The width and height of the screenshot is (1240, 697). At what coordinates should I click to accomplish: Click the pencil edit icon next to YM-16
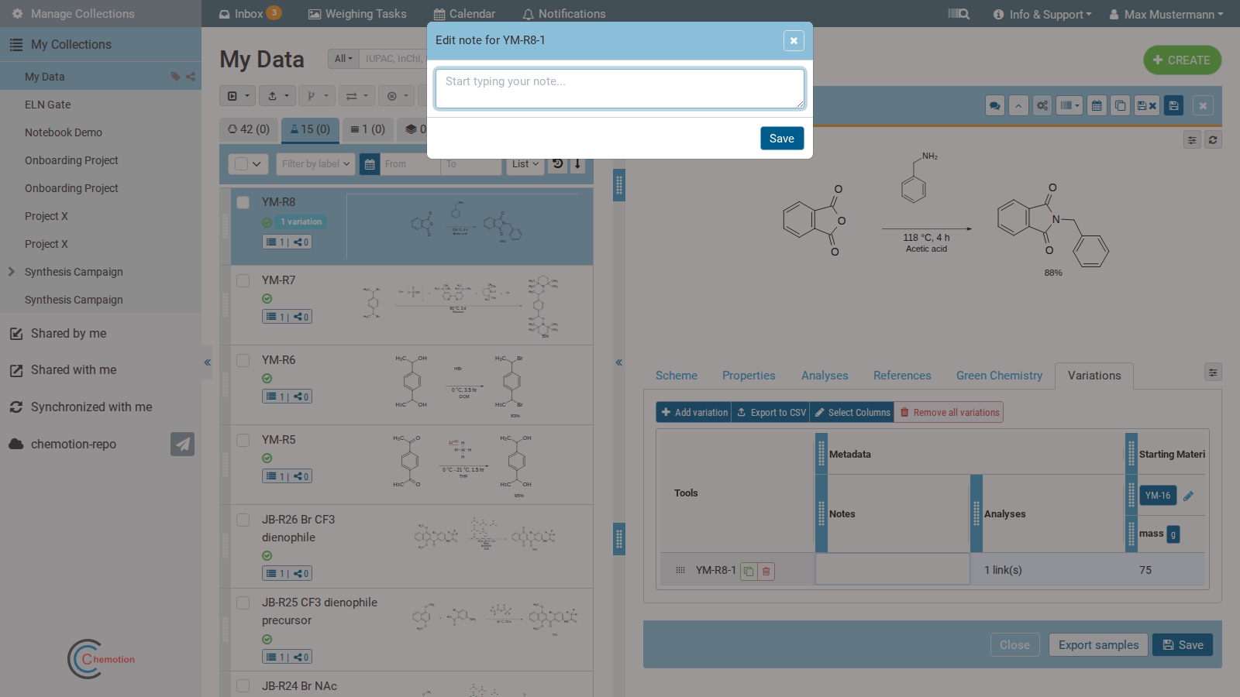tap(1188, 496)
